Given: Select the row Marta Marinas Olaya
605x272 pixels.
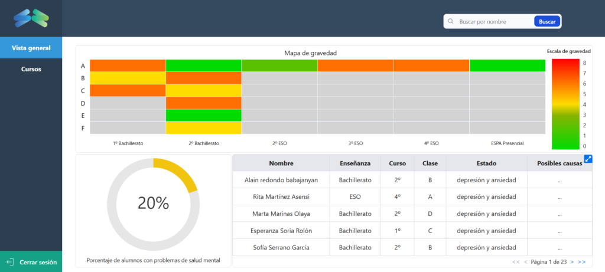Looking at the screenshot, I should coord(412,214).
